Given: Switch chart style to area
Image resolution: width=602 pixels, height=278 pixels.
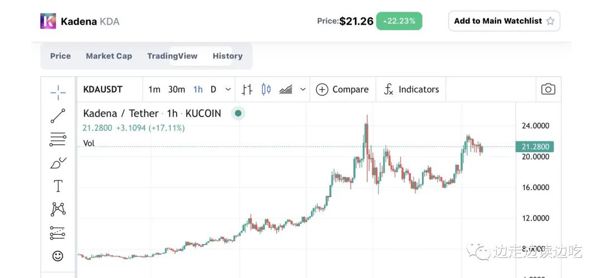Looking at the screenshot, I should click(x=286, y=89).
